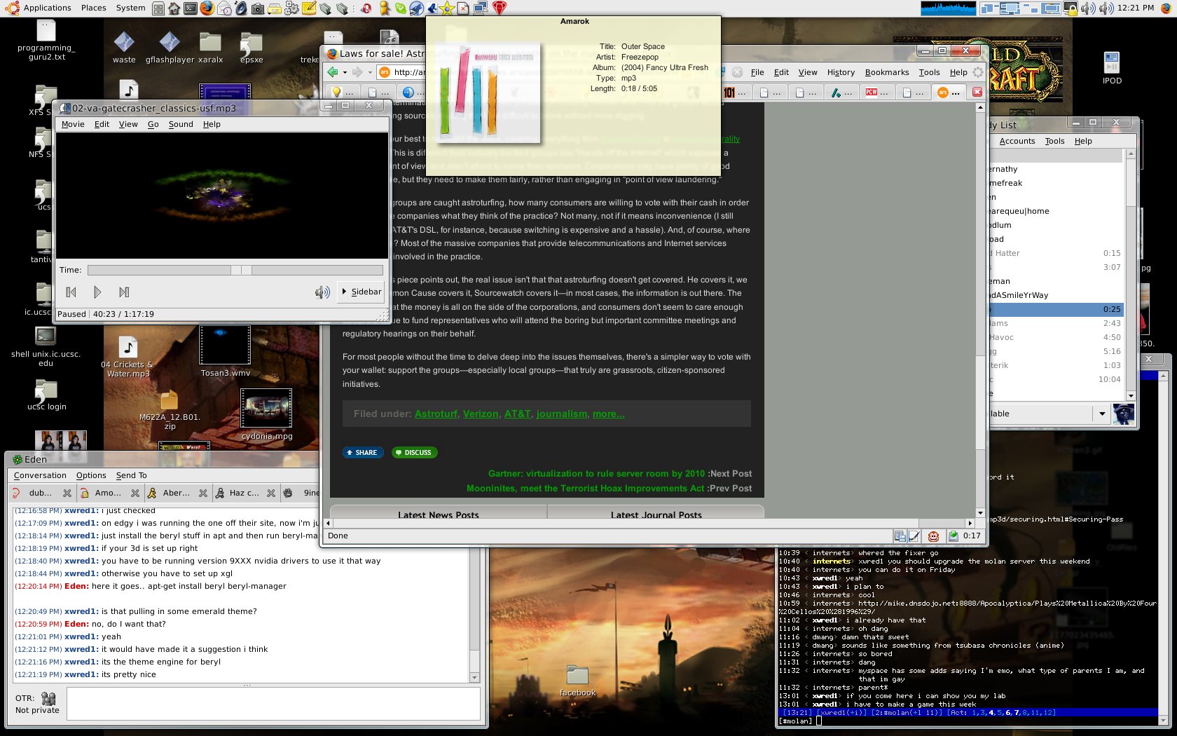Open the System menu in top panel
Viewport: 1177px width, 736px height.
click(x=130, y=8)
